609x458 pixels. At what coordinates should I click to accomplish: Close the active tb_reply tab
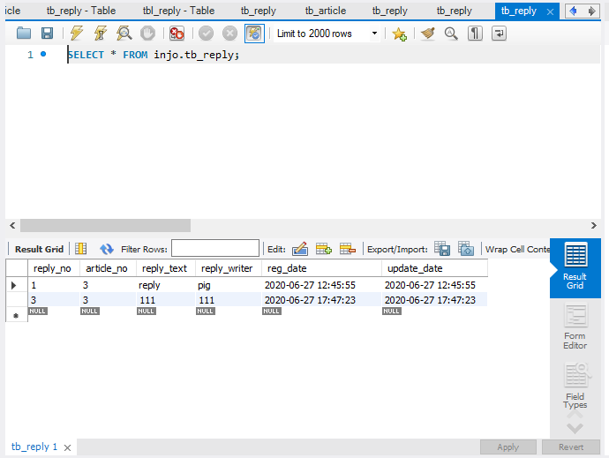pos(550,12)
